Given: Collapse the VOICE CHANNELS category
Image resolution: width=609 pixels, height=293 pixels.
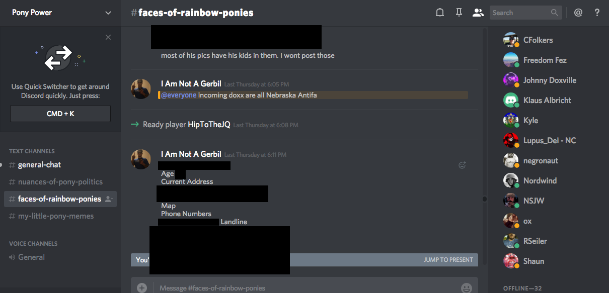Looking at the screenshot, I should click(33, 243).
